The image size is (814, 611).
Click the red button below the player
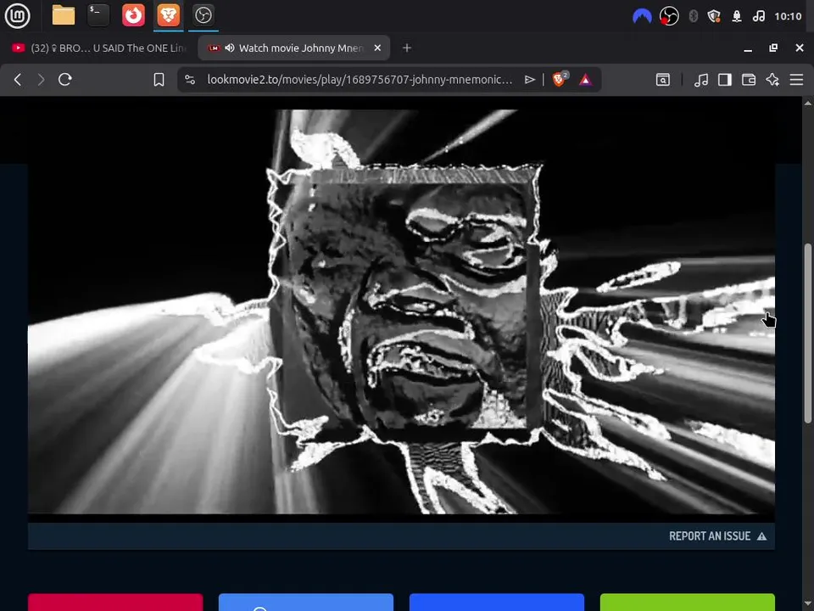[115, 603]
